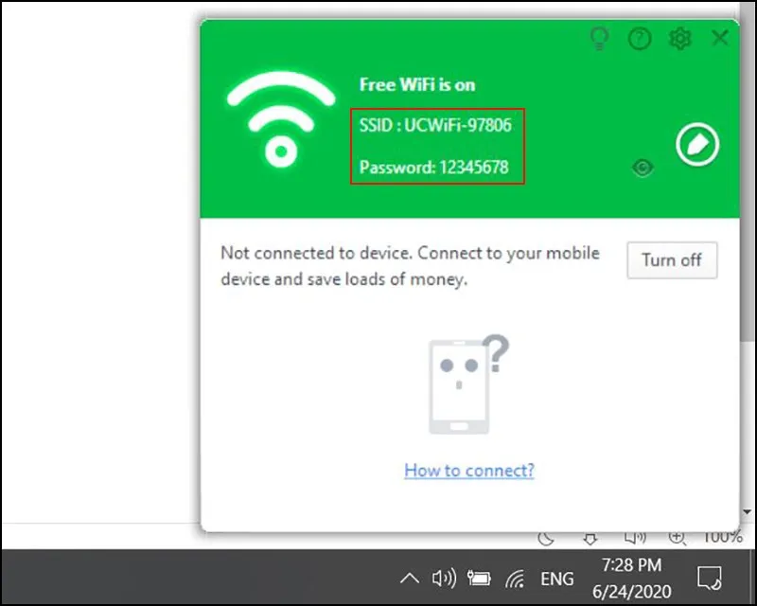Click the tips lightbulb icon
757x606 pixels.
click(599, 39)
